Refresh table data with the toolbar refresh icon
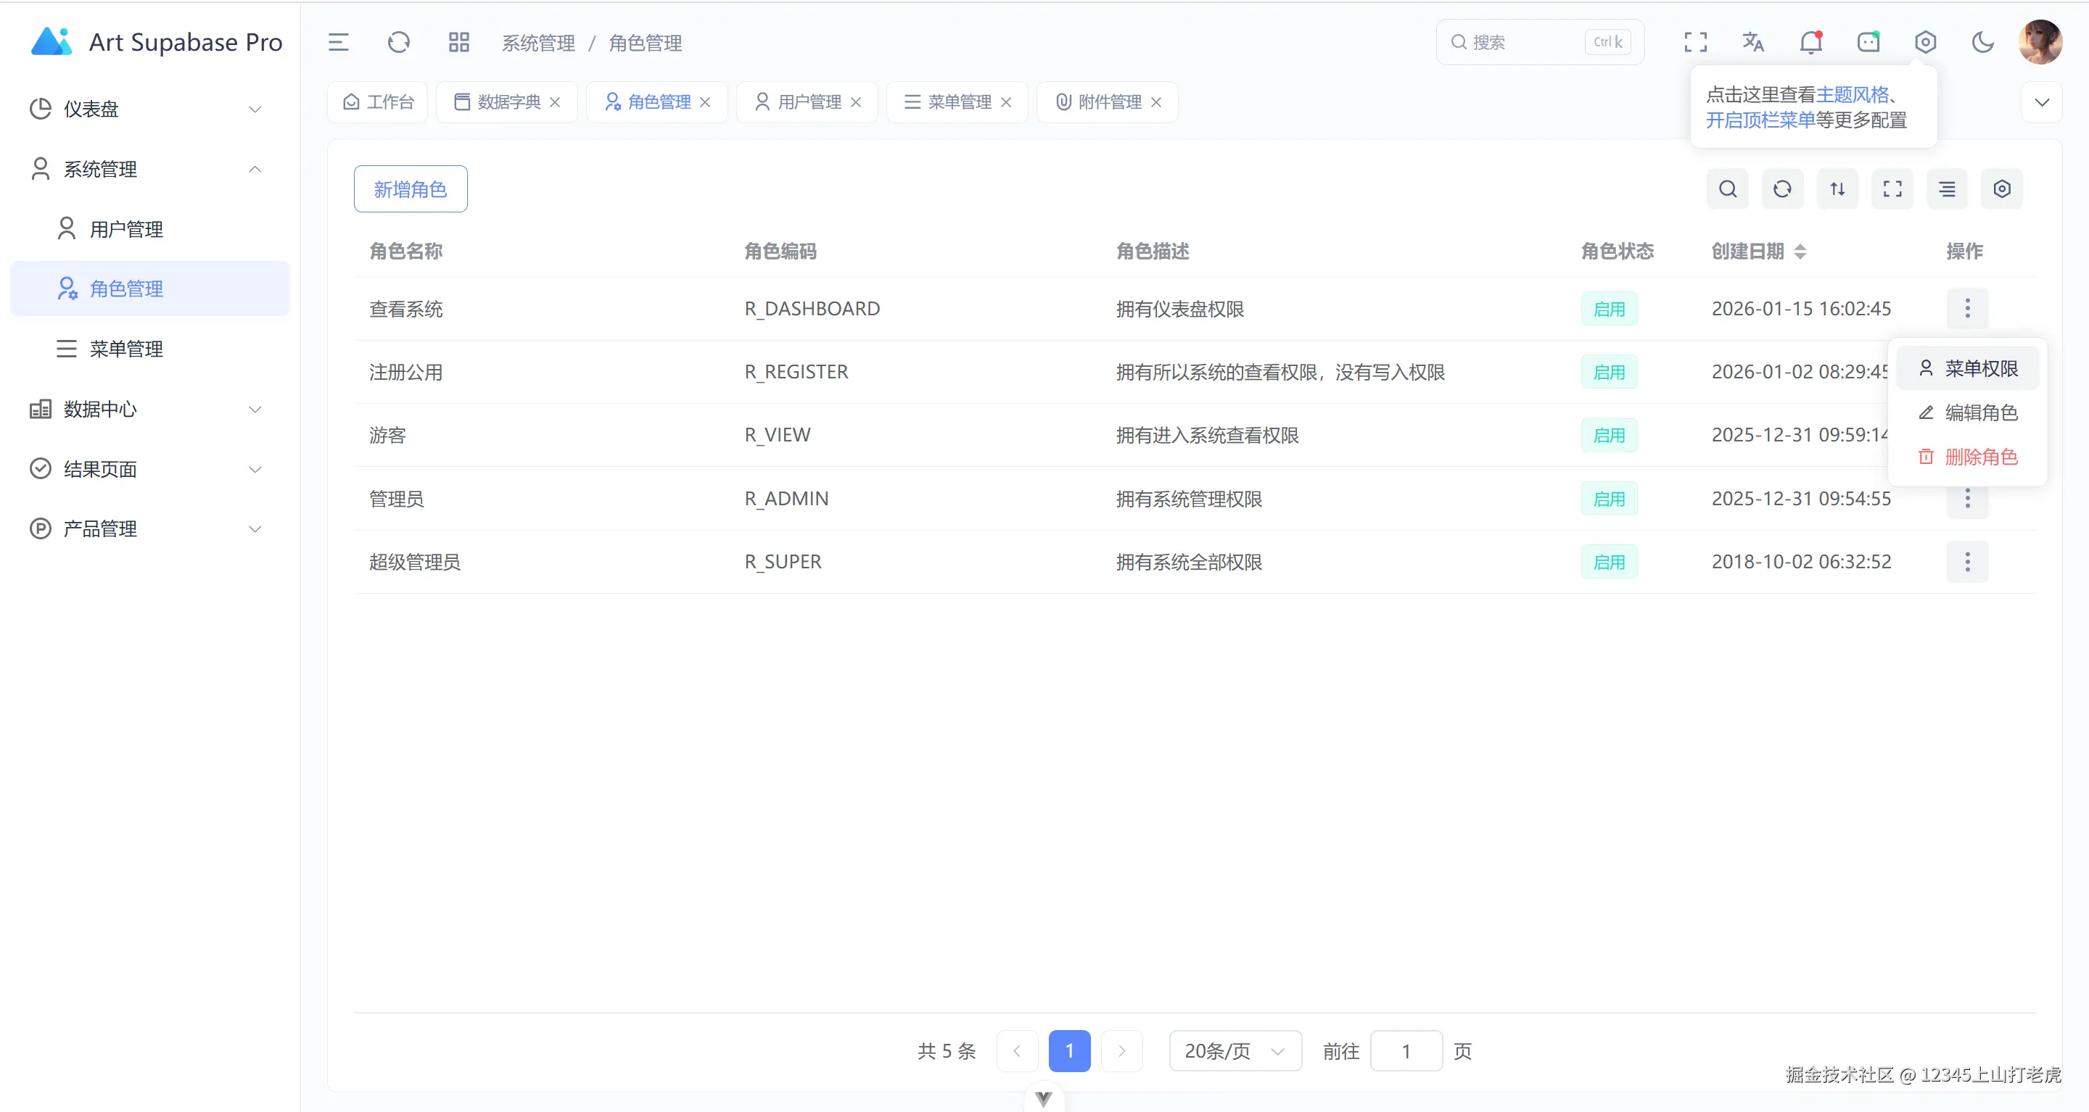2089x1112 pixels. point(1781,188)
